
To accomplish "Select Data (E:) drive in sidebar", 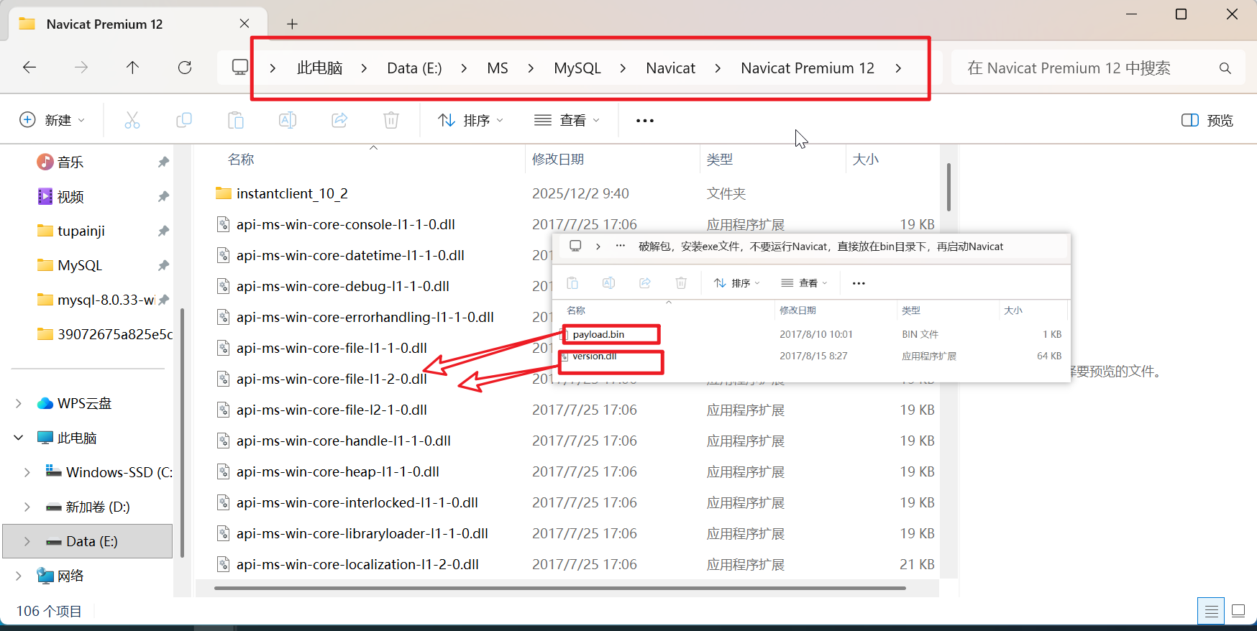I will point(88,541).
